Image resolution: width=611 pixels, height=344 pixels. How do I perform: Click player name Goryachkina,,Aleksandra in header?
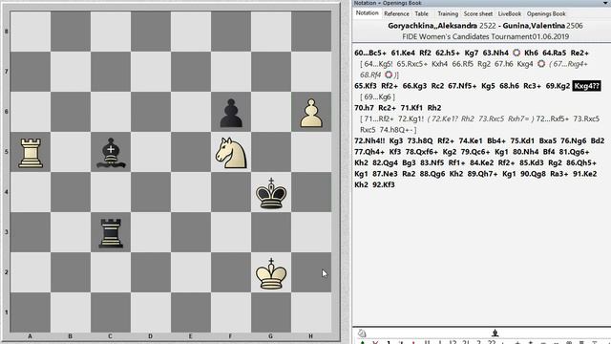(x=432, y=26)
